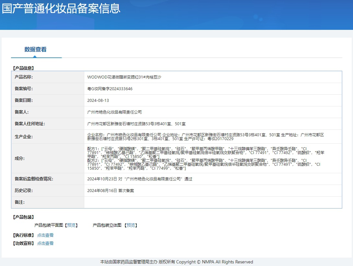Click the 生产企业 row label

[x=24, y=137]
